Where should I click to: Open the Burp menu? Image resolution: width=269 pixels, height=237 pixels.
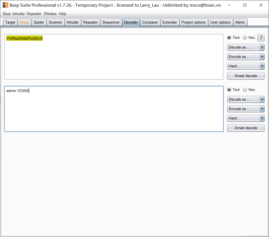(7, 14)
